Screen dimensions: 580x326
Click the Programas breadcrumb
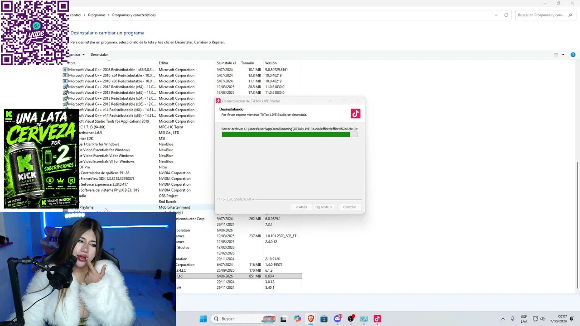pos(97,15)
